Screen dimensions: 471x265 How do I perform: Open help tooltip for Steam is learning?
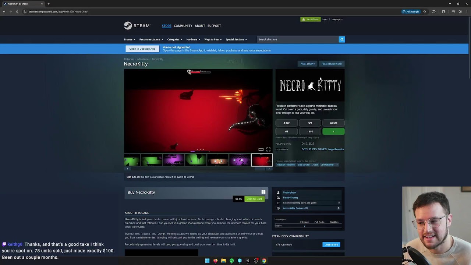tap(339, 203)
